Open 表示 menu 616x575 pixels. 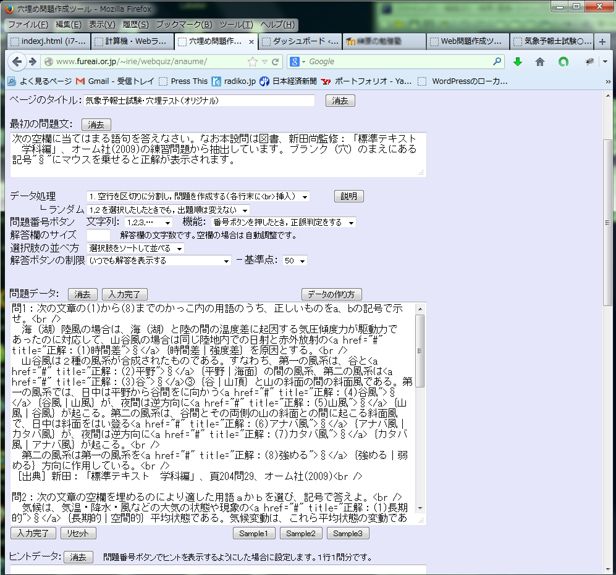coord(102,25)
